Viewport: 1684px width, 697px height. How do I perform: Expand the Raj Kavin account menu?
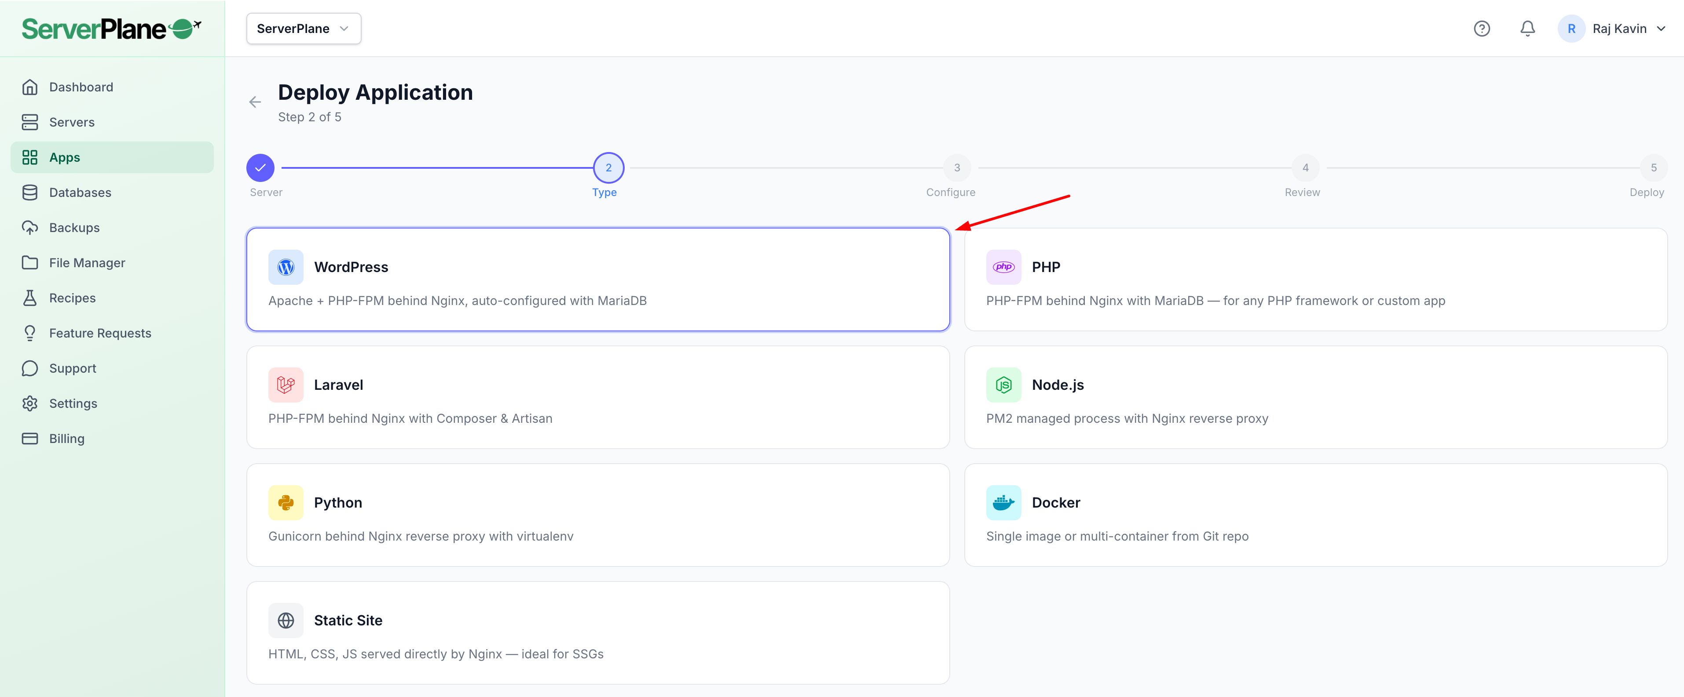point(1628,29)
